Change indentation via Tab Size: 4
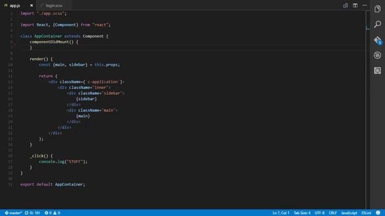This screenshot has width=385, height=216. point(302,213)
